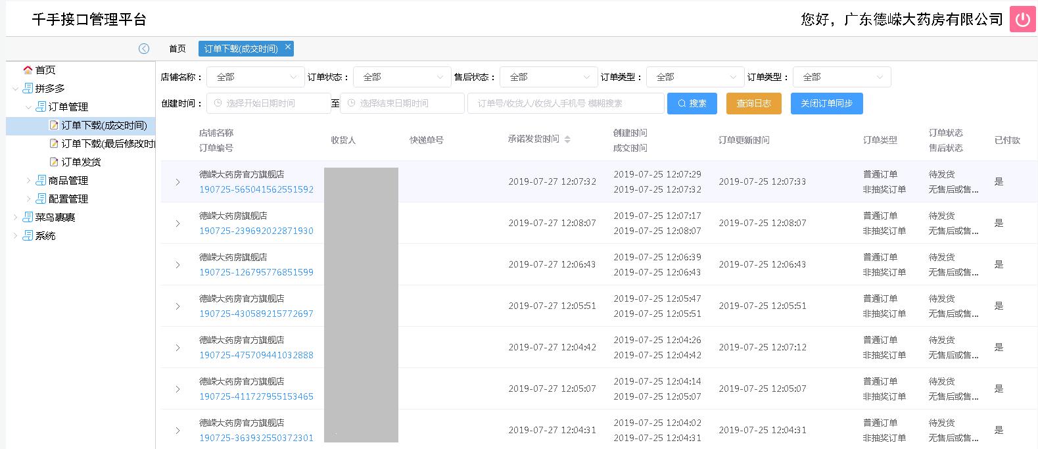
Task: Open order link 190725-126795776851599
Action: point(256,272)
